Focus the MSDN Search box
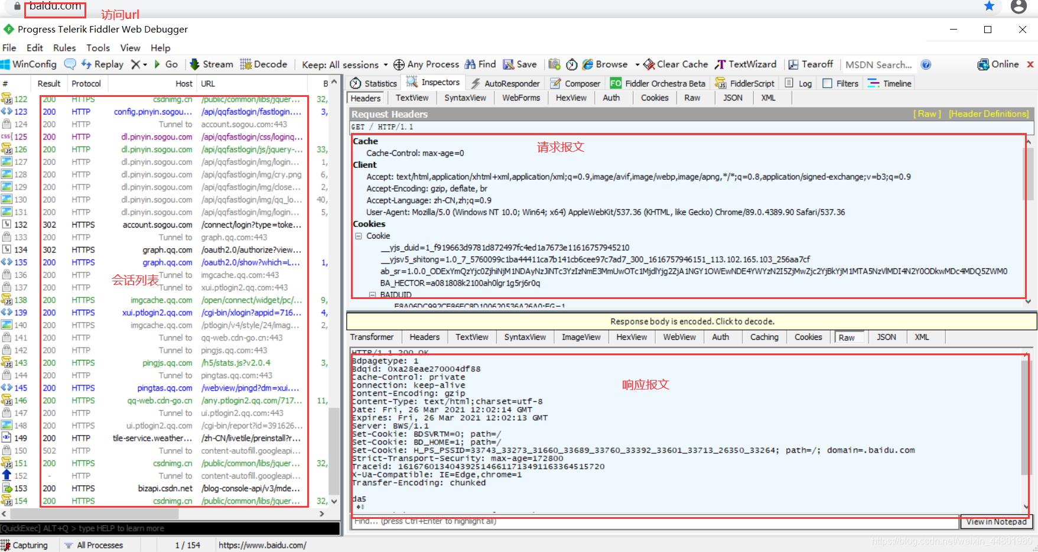1038x552 pixels. pyautogui.click(x=878, y=65)
